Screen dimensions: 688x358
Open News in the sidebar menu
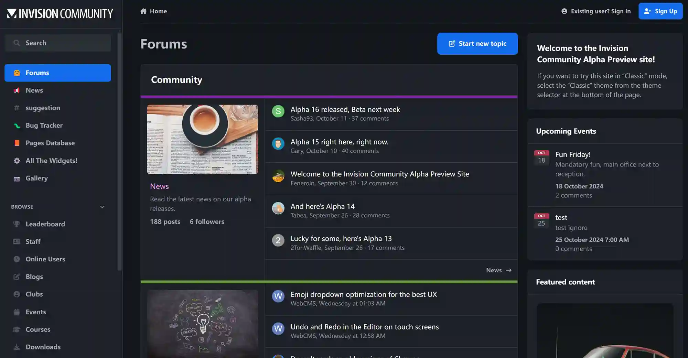(x=58, y=90)
